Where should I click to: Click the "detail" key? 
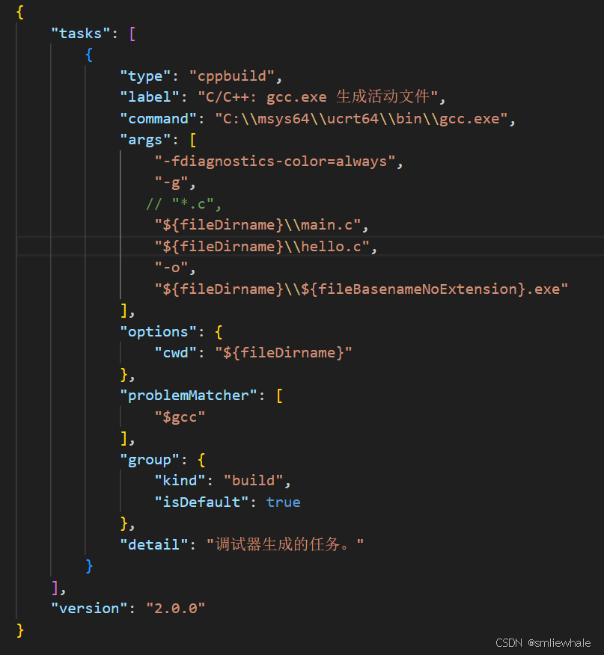153,545
